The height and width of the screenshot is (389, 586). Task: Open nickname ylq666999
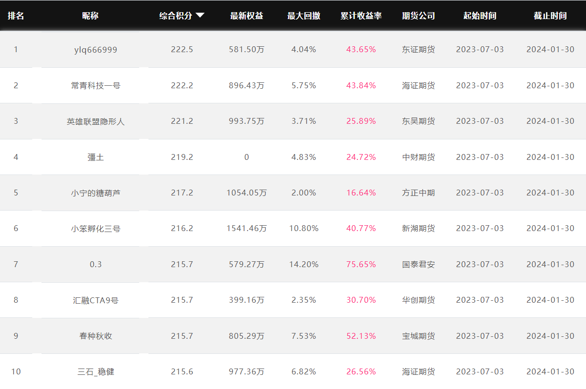tap(96, 50)
